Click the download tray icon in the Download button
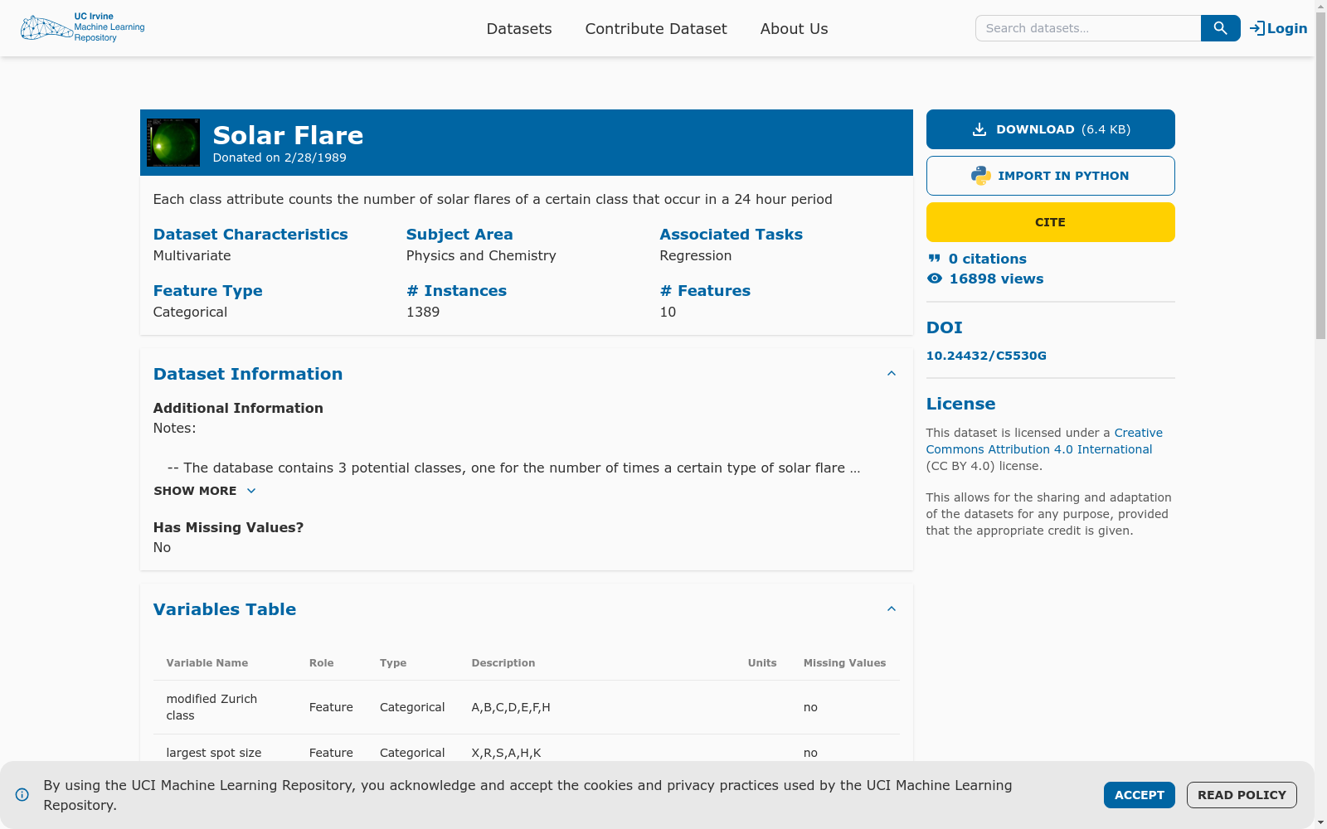This screenshot has height=829, width=1327. click(979, 129)
